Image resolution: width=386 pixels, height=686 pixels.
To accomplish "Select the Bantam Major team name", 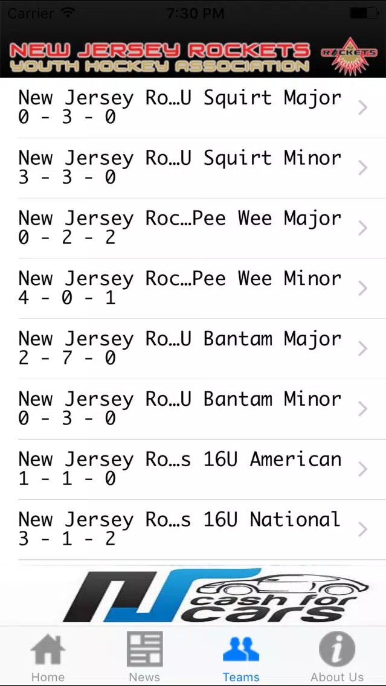I will click(x=180, y=339).
